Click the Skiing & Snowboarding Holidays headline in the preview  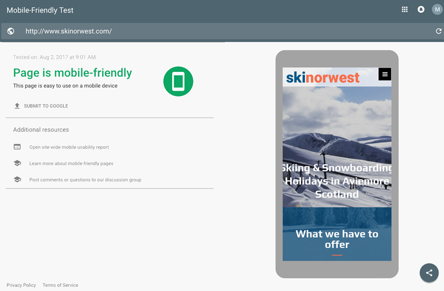[x=337, y=181]
